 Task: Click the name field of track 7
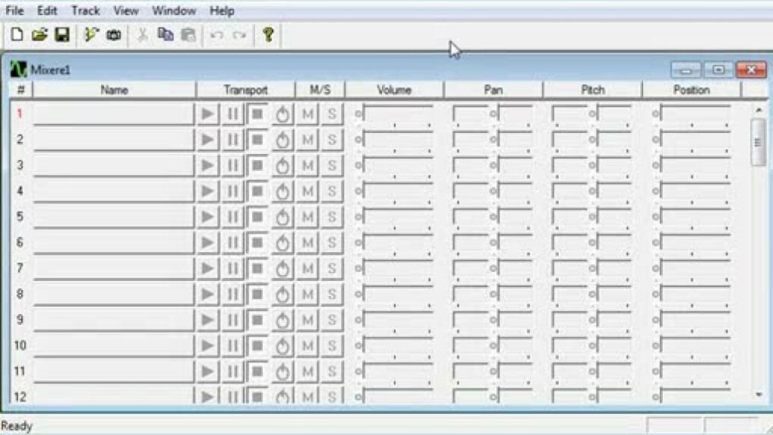click(114, 268)
